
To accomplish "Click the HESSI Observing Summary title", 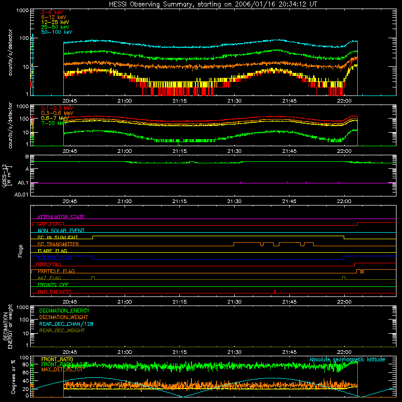I will click(213, 5).
